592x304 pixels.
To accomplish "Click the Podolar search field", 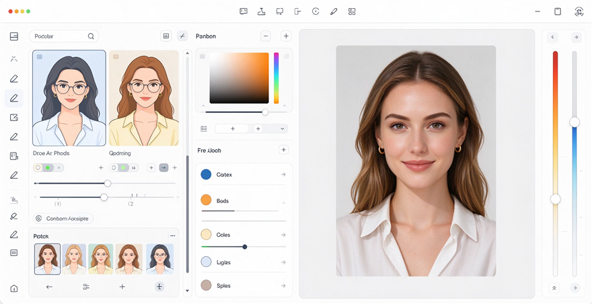I will 64,36.
